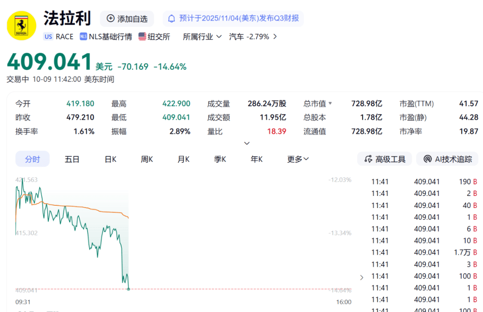Expand more stock stats with down chevron
Screen dimensions: 483x312
[247, 143]
